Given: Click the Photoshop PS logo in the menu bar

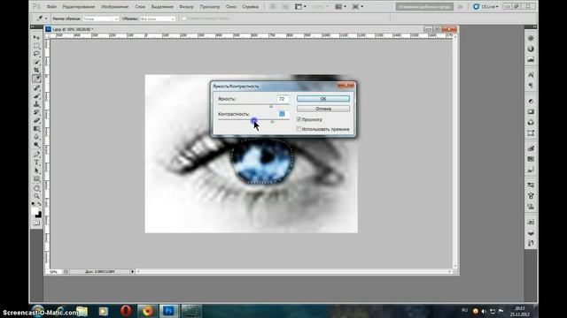Looking at the screenshot, I should (x=36, y=6).
